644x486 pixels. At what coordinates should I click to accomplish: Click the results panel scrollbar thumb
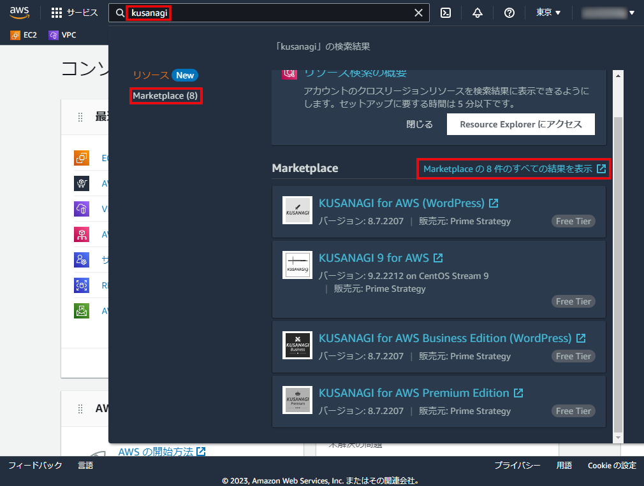[x=618, y=275]
